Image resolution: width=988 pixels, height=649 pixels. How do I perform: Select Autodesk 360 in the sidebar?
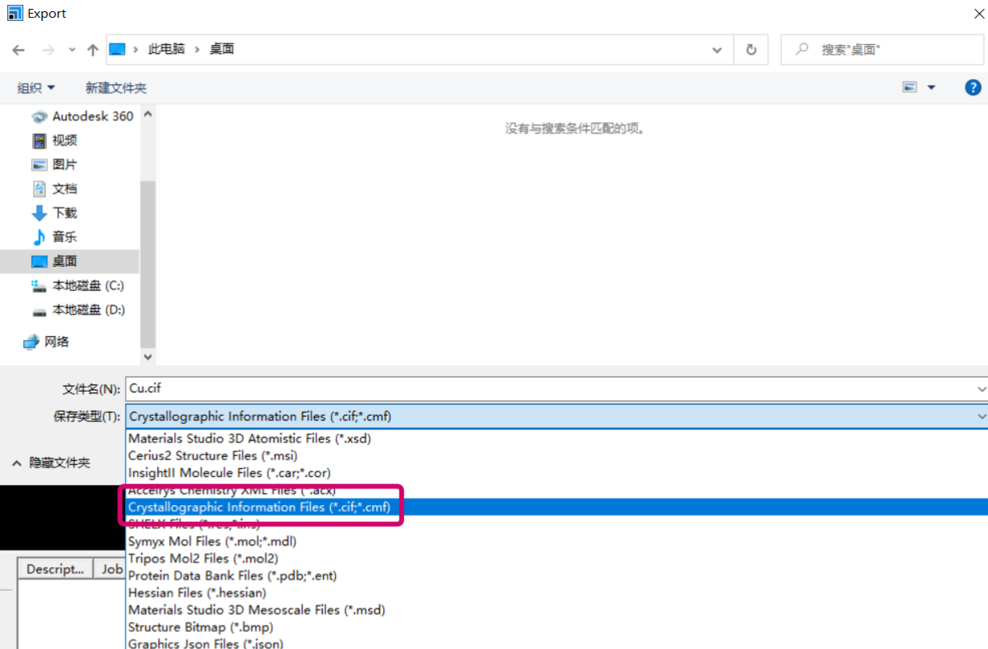(82, 116)
